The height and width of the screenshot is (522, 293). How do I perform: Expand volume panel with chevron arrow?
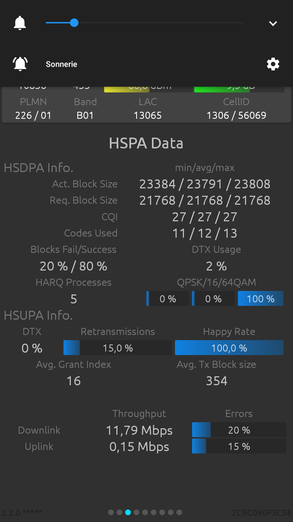273,23
